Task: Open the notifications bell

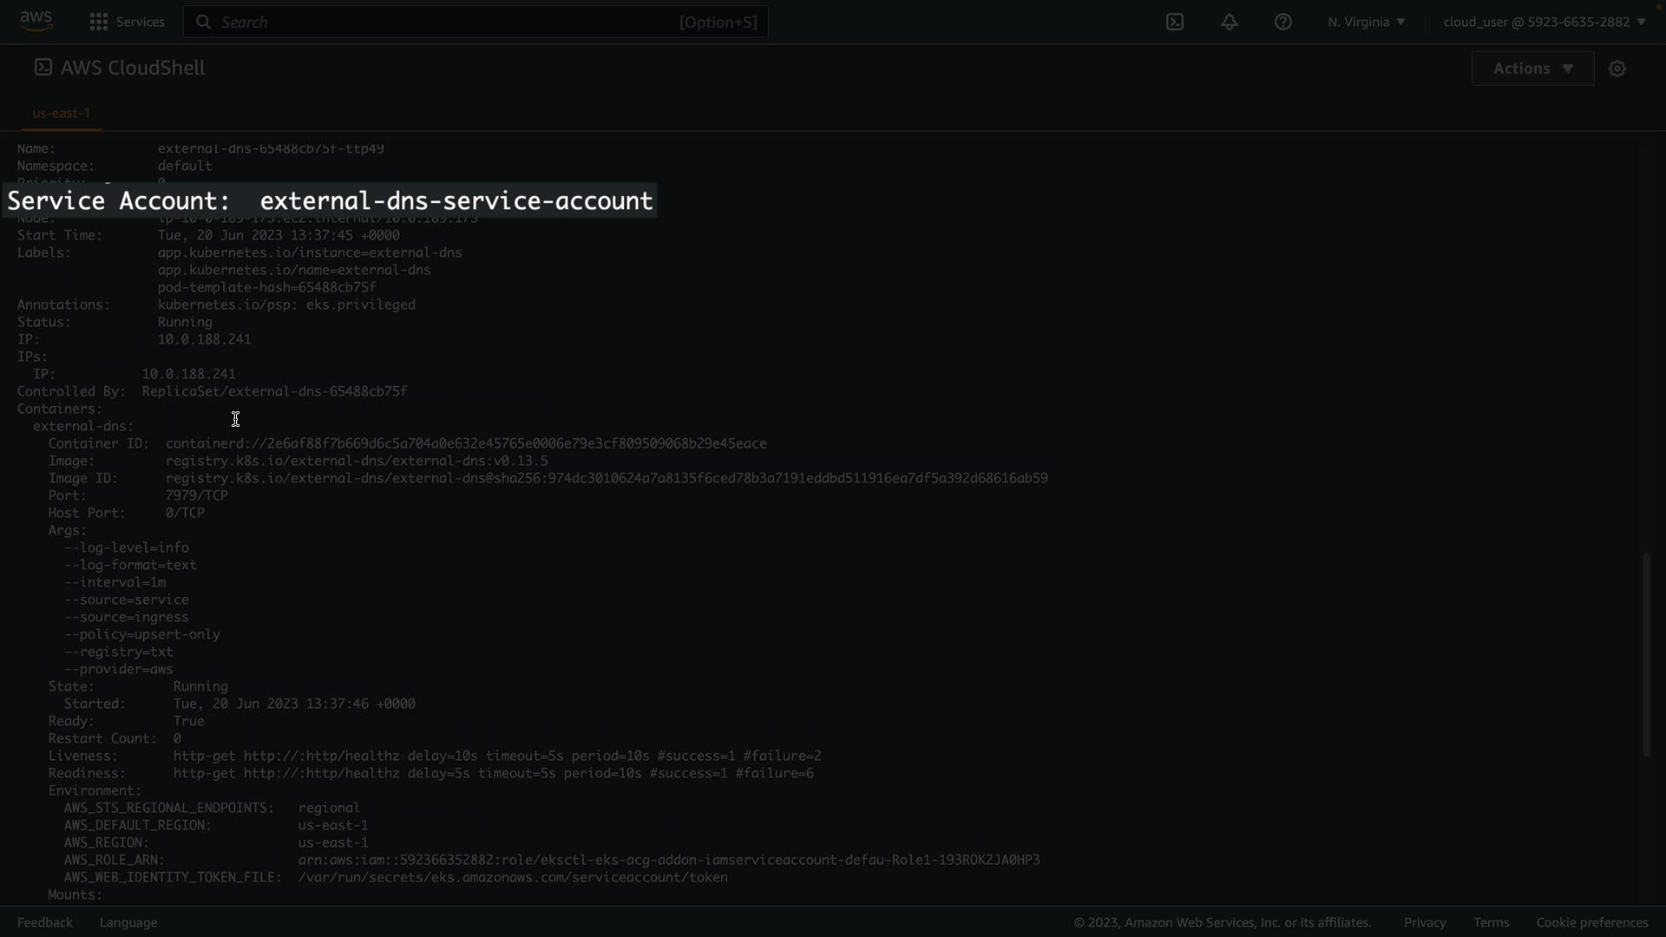Action: click(x=1229, y=22)
